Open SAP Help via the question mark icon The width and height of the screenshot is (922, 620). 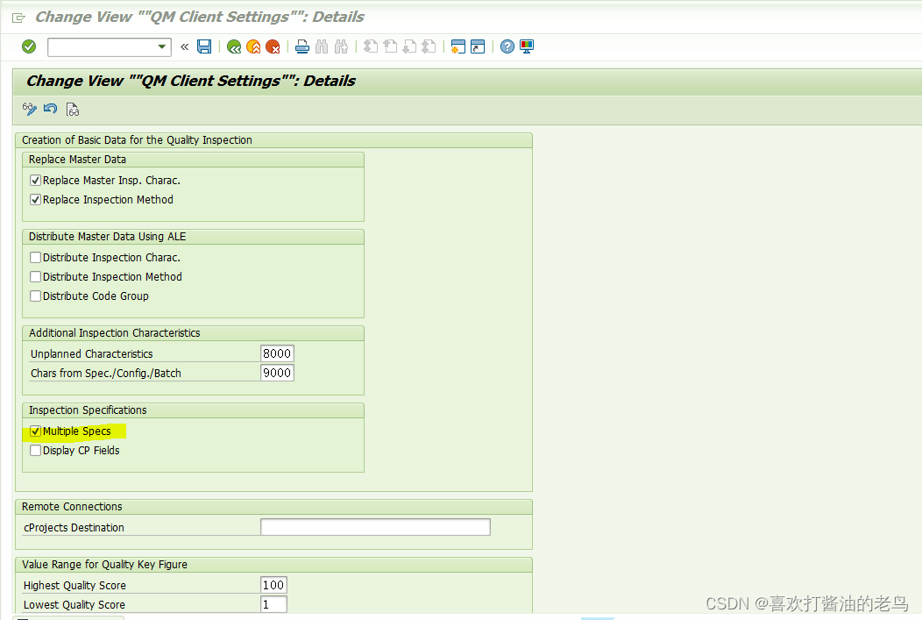tap(507, 46)
